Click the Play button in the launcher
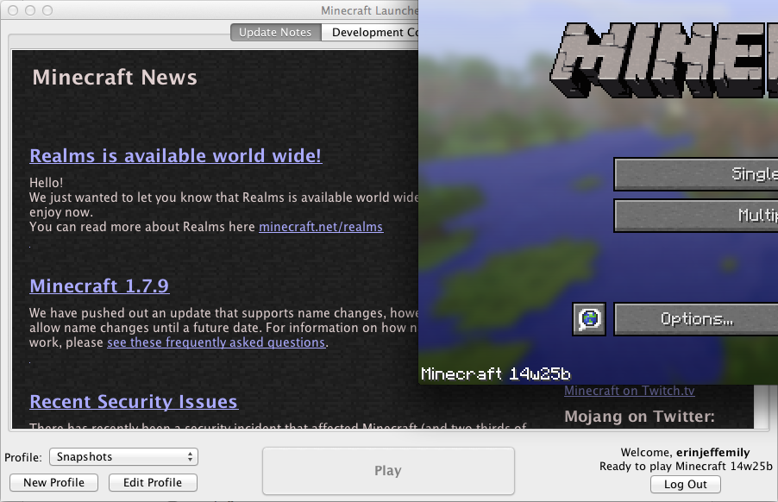Viewport: 778px width, 502px height. [388, 471]
